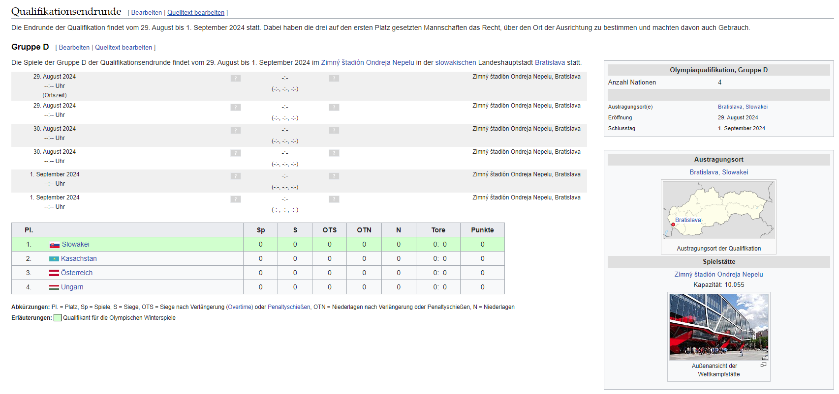
Task: Click the Slovakia flag icon in standings table
Action: click(x=54, y=245)
